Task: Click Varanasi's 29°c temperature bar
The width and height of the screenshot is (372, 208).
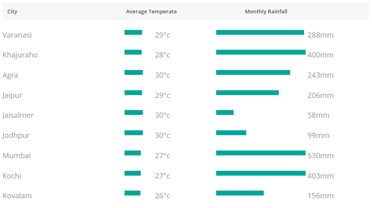Action: [134, 32]
